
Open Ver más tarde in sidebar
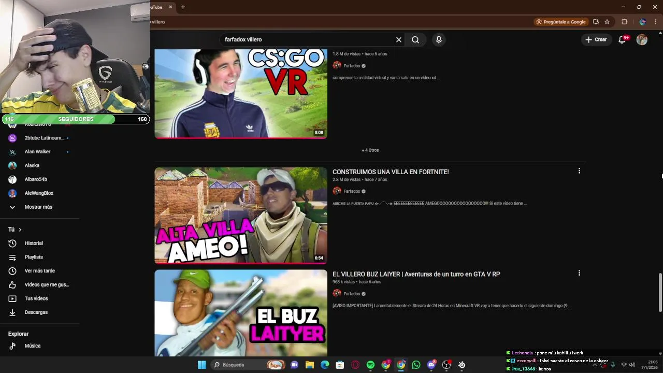pos(39,271)
